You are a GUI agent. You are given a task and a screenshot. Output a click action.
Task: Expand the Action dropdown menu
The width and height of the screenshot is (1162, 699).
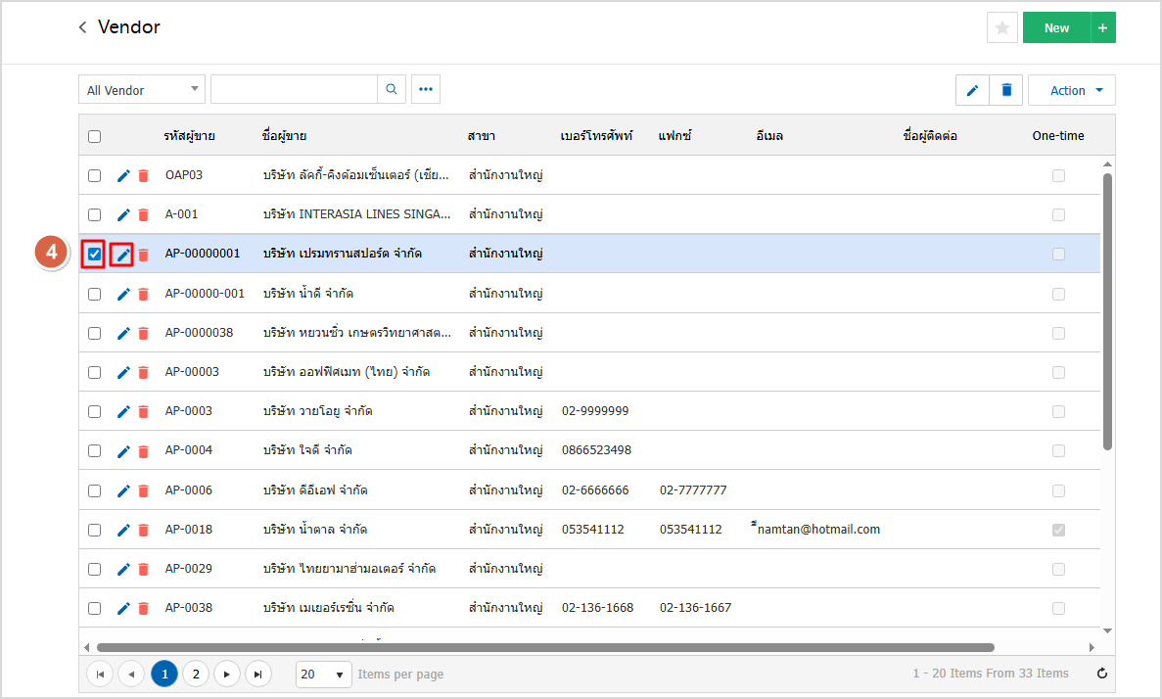click(x=1072, y=90)
